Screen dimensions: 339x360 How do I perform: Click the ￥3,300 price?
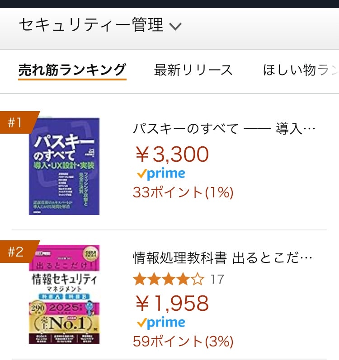tap(172, 154)
